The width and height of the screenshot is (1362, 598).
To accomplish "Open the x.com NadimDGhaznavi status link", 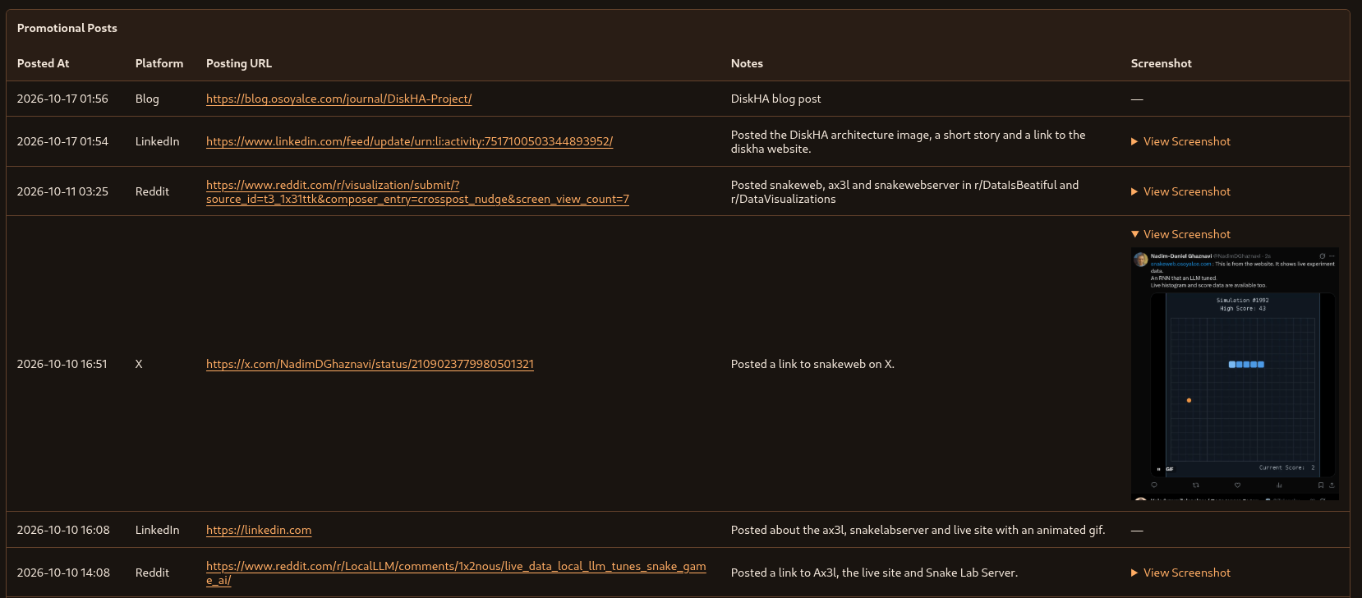I will (x=370, y=364).
